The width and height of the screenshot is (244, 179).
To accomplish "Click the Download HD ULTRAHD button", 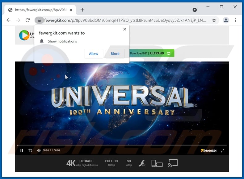I will (152, 53).
